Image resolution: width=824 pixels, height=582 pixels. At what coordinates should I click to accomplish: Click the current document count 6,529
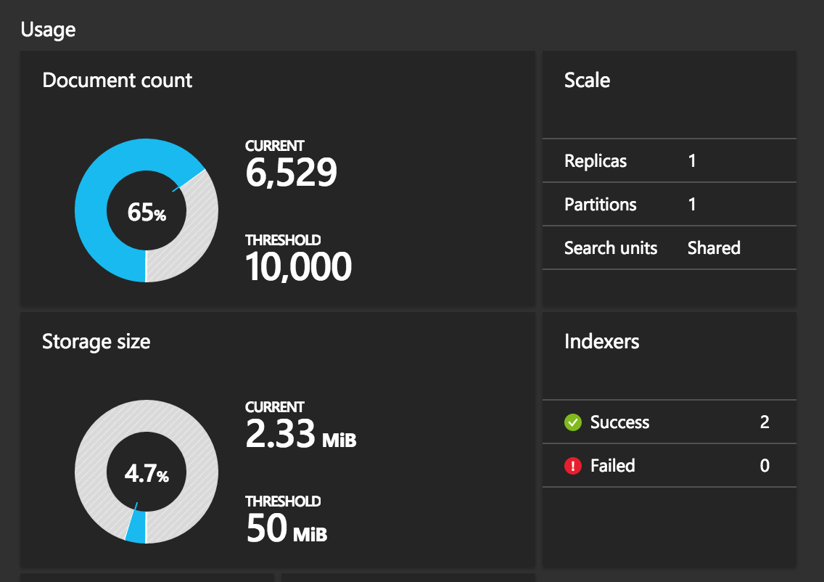coord(291,173)
